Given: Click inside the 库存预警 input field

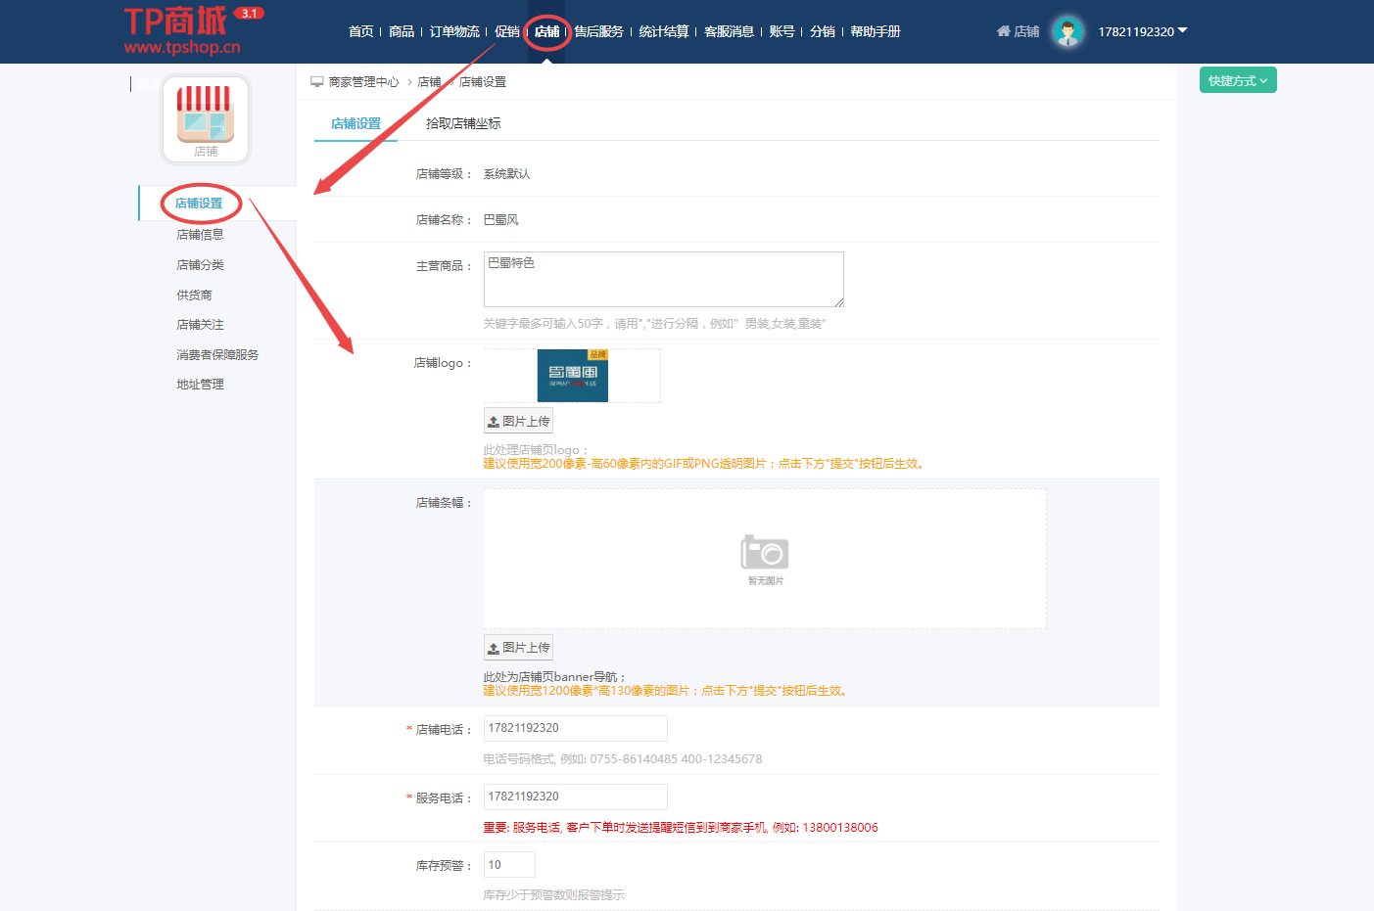Looking at the screenshot, I should (x=508, y=864).
